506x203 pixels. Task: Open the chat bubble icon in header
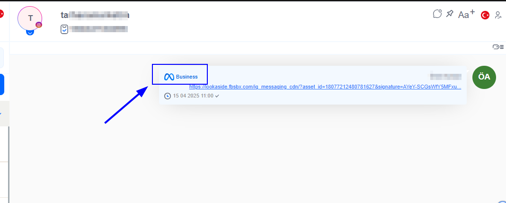pos(437,14)
